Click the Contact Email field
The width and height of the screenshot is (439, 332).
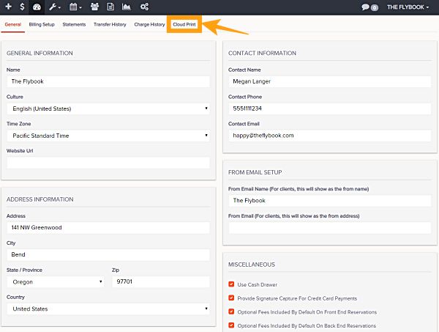tap(330, 136)
